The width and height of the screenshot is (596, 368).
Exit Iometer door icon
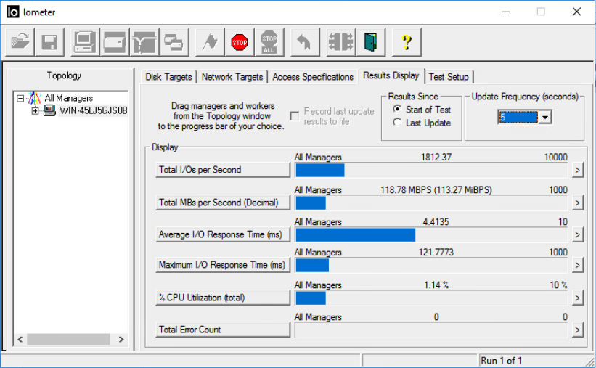371,42
